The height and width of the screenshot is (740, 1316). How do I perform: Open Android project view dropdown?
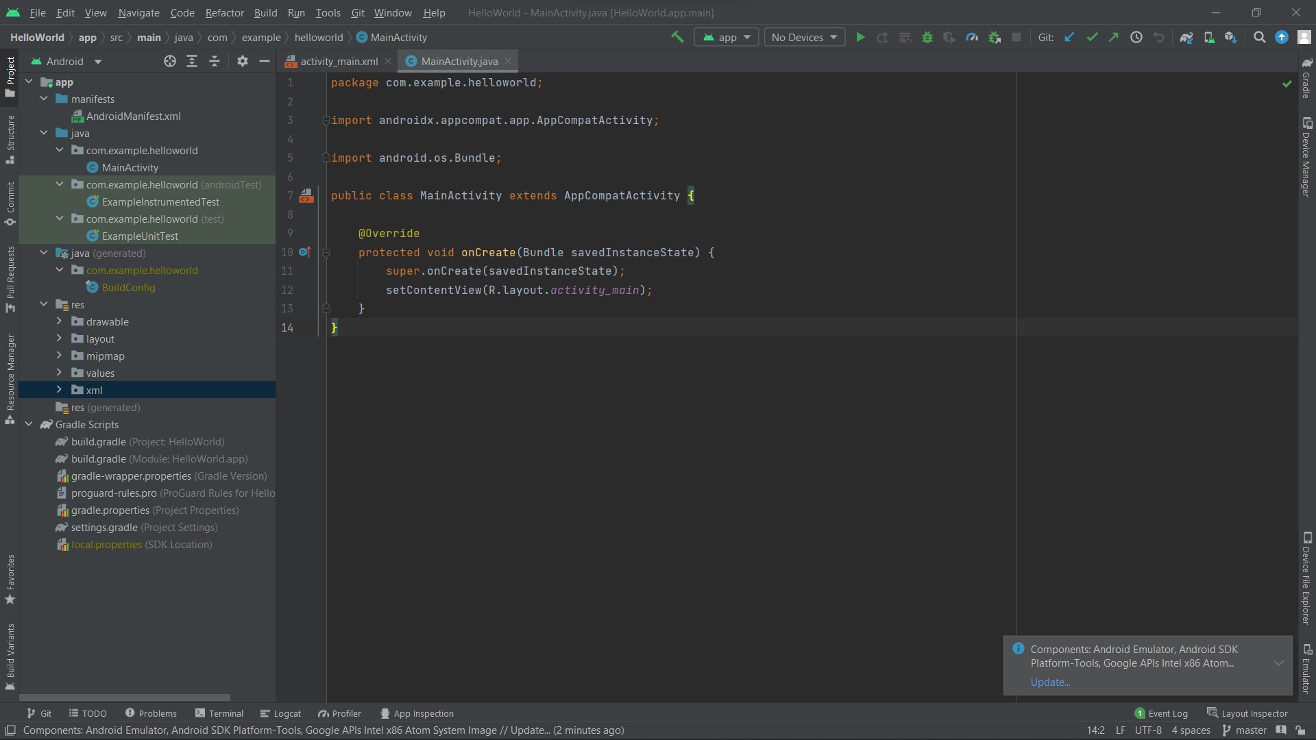point(66,62)
